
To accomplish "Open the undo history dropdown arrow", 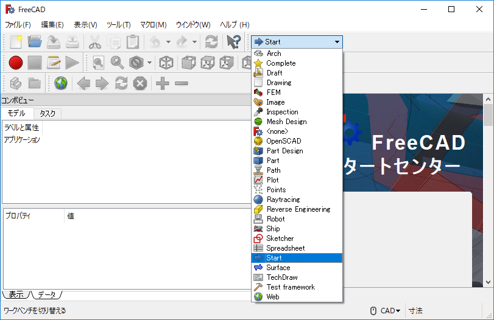I will 168,42.
